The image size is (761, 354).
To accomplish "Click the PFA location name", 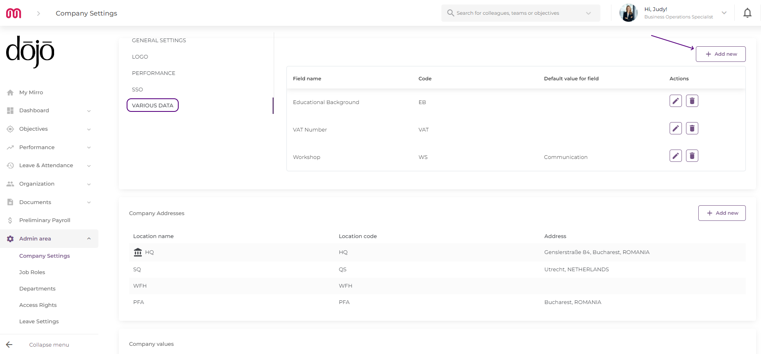I will 139,302.
